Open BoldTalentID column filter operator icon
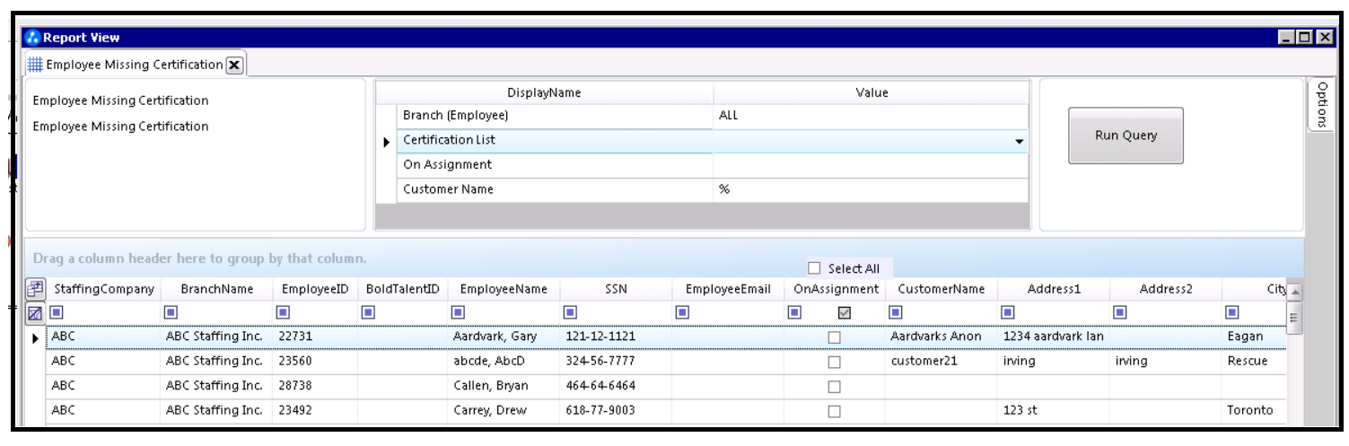 point(368,312)
